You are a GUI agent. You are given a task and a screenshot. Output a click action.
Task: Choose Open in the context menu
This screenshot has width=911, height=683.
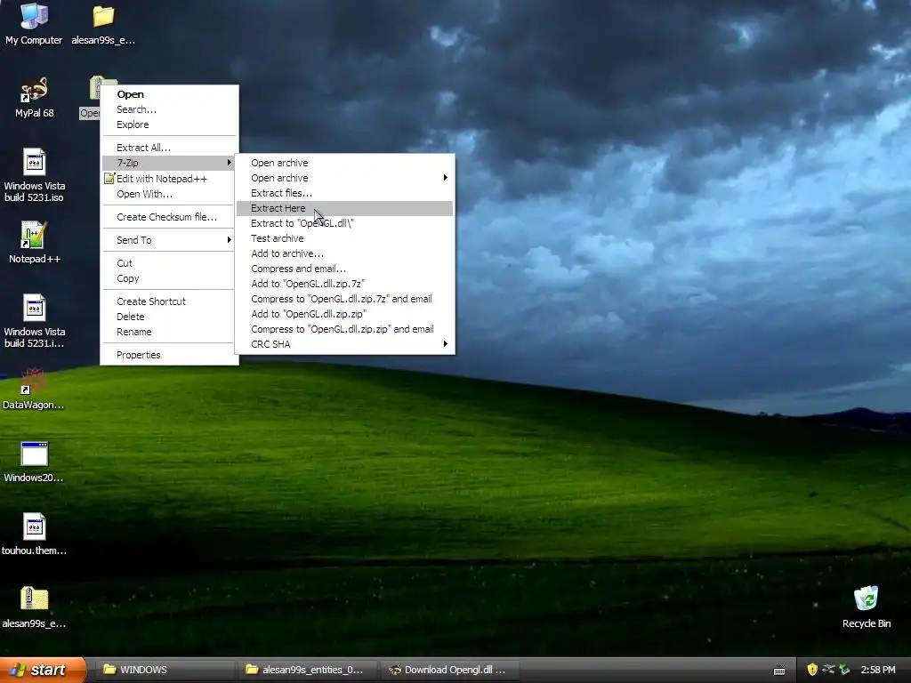point(170,94)
